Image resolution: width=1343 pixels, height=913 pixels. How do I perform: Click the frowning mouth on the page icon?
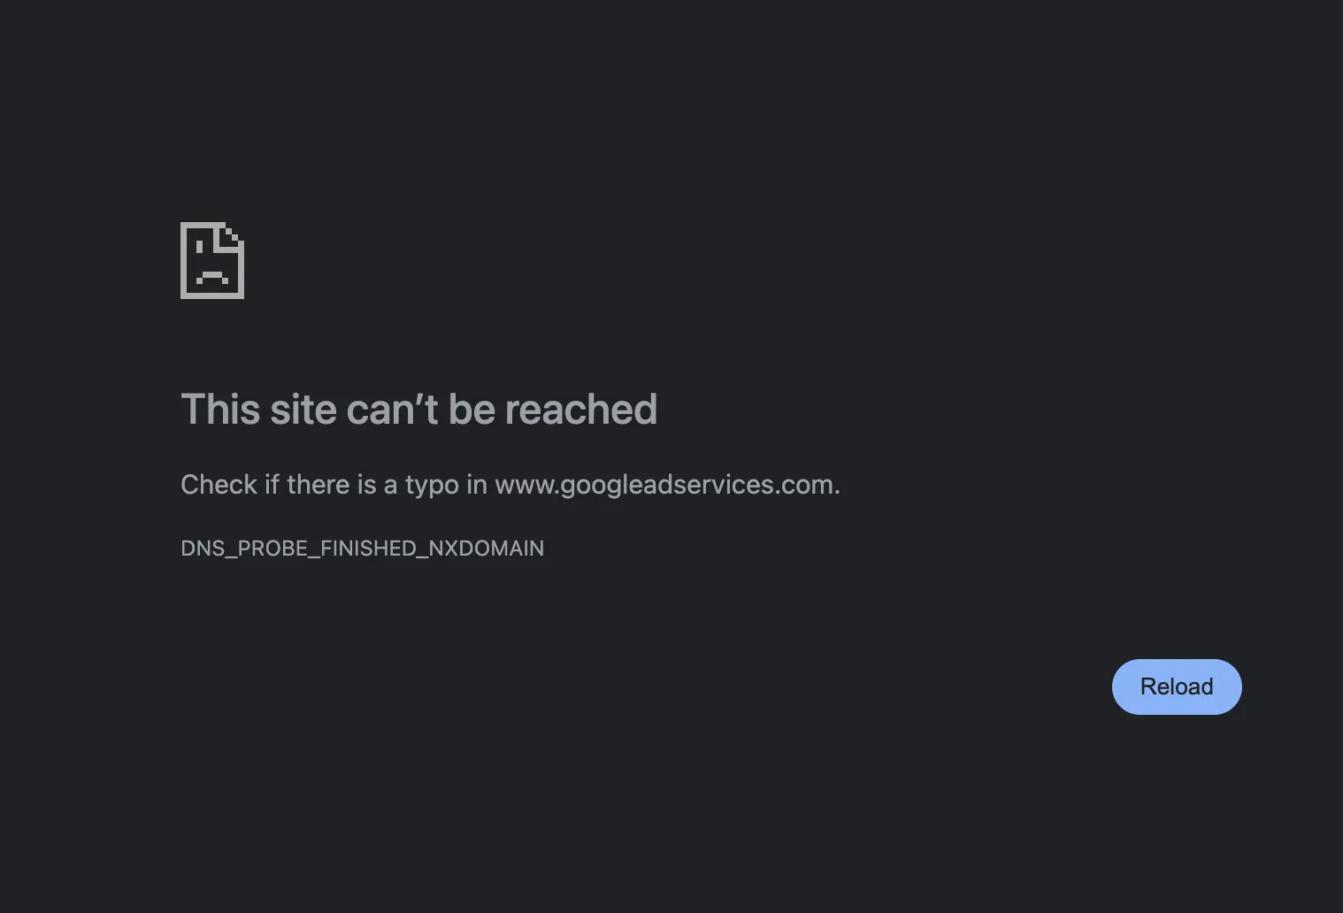[212, 278]
